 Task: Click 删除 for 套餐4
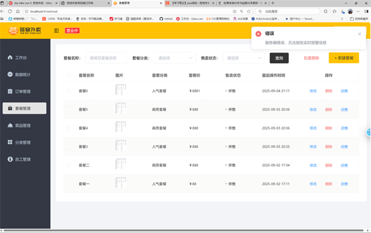pos(329,128)
